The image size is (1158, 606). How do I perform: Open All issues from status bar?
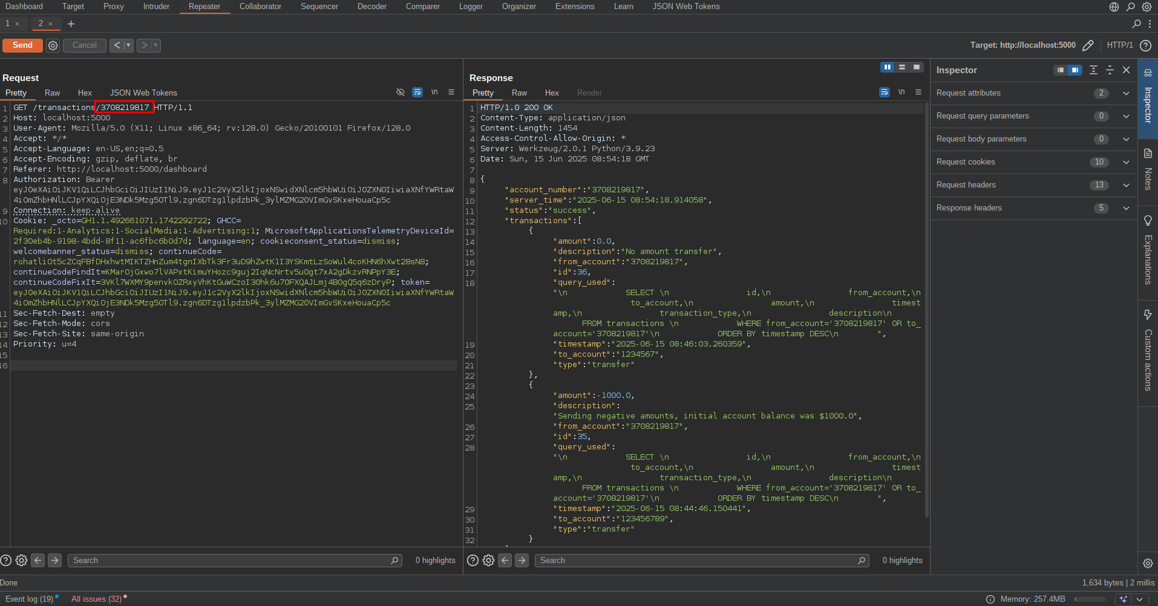click(x=96, y=599)
